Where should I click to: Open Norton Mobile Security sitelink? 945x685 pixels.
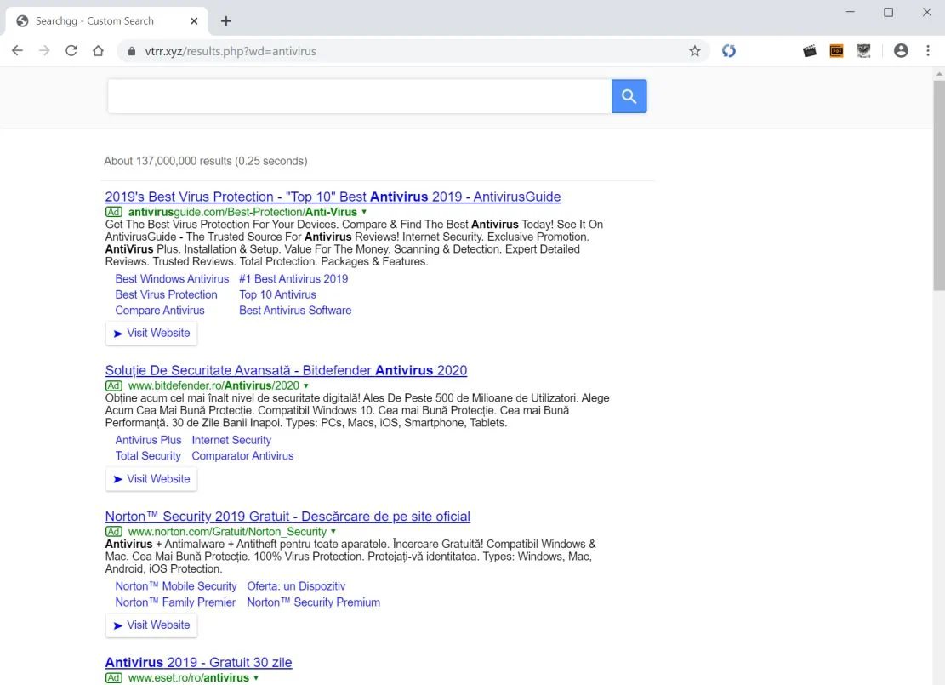click(x=176, y=586)
